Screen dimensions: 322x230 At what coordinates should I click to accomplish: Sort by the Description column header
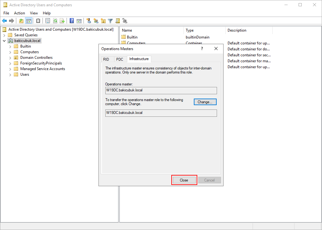coord(249,30)
